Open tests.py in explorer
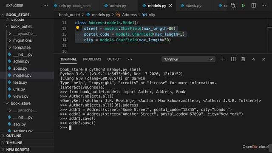 (x=20, y=82)
